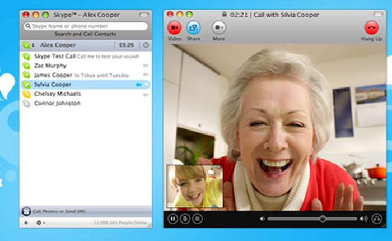
Task: Click the Video camera button in call toolbar
Action: [175, 27]
